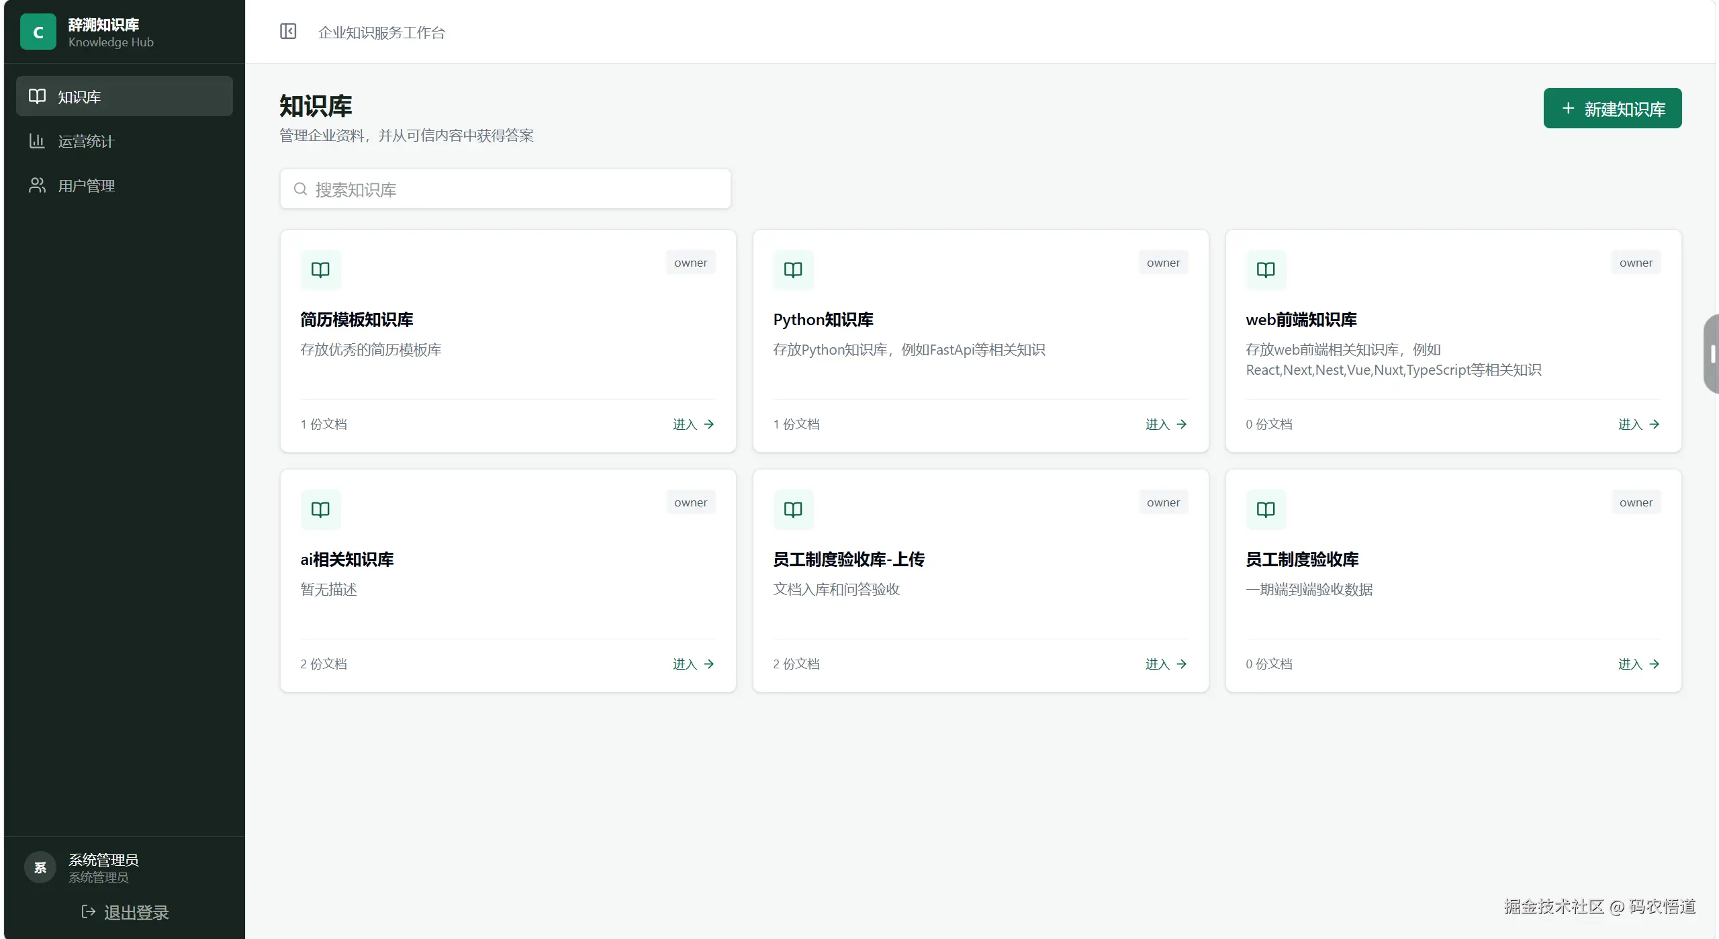Open the 知识库 sidebar menu item
Viewport: 1719px width, 939px height.
pos(124,96)
